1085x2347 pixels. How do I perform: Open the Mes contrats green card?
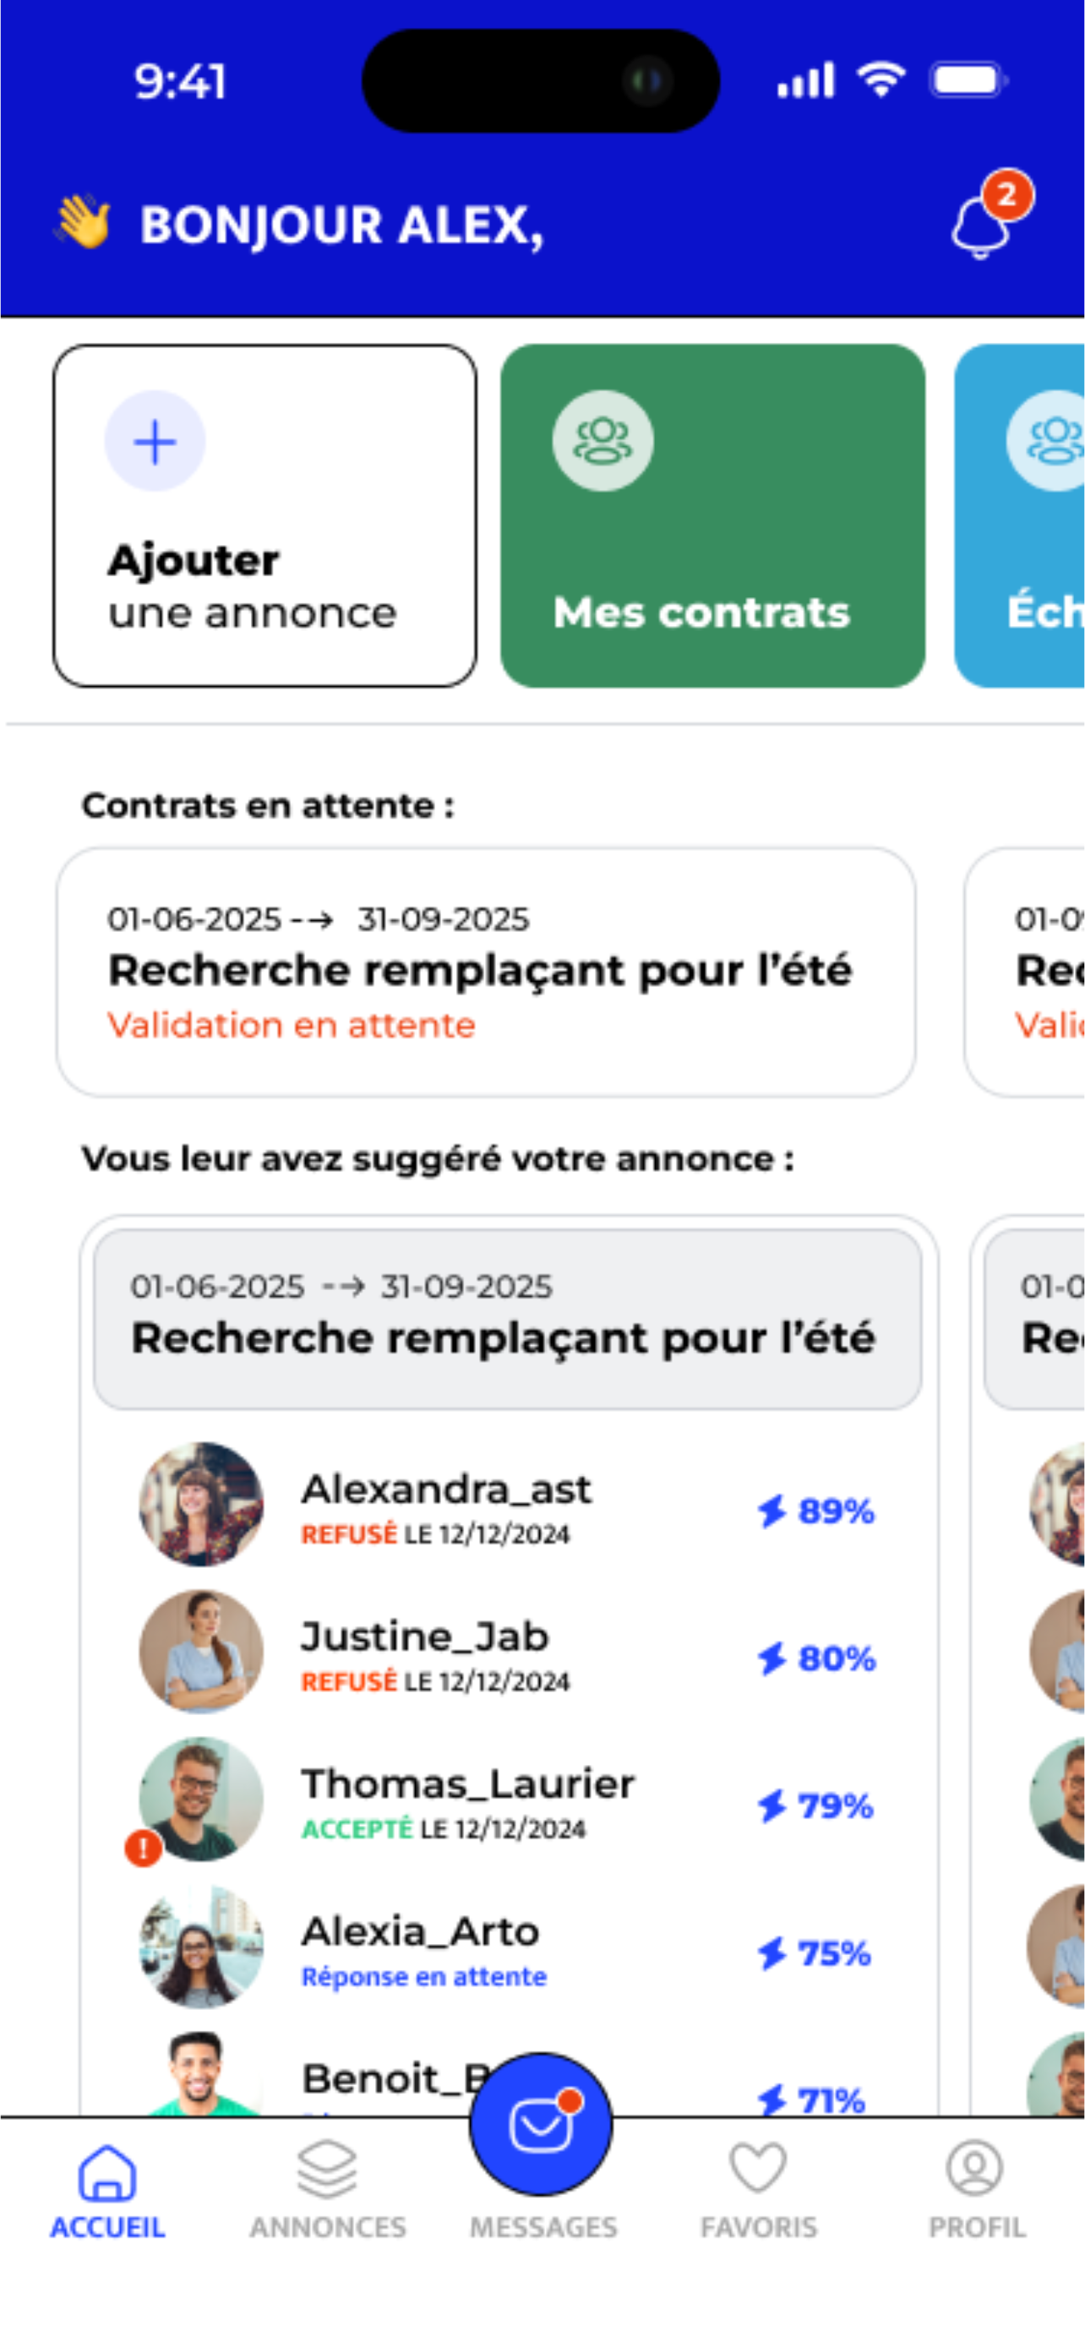pos(712,515)
